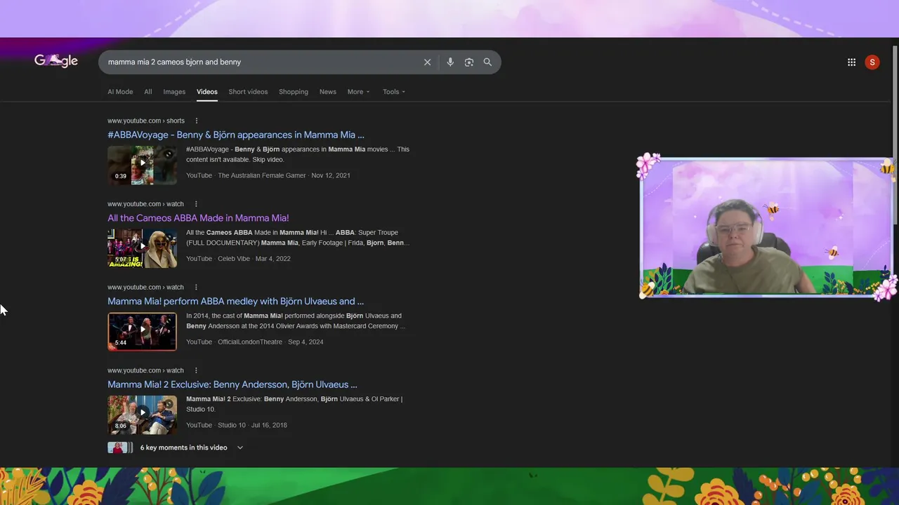Image resolution: width=899 pixels, height=505 pixels.
Task: Click the 'Nov 12, 2021' date text
Action: pyautogui.click(x=331, y=175)
